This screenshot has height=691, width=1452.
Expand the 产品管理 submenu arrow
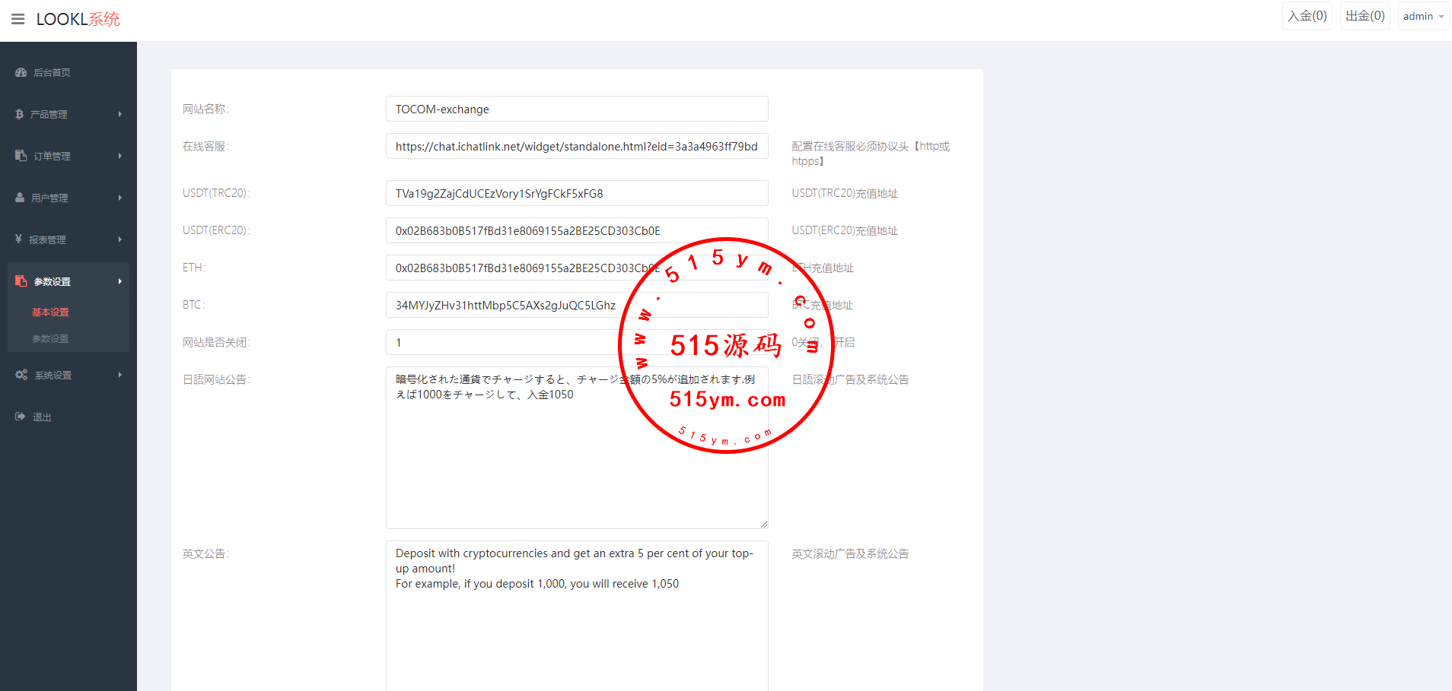coord(119,114)
